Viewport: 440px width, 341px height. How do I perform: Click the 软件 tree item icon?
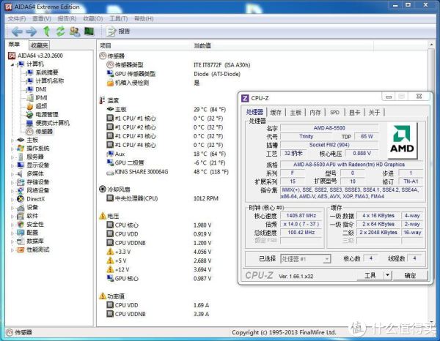[x=21, y=216]
